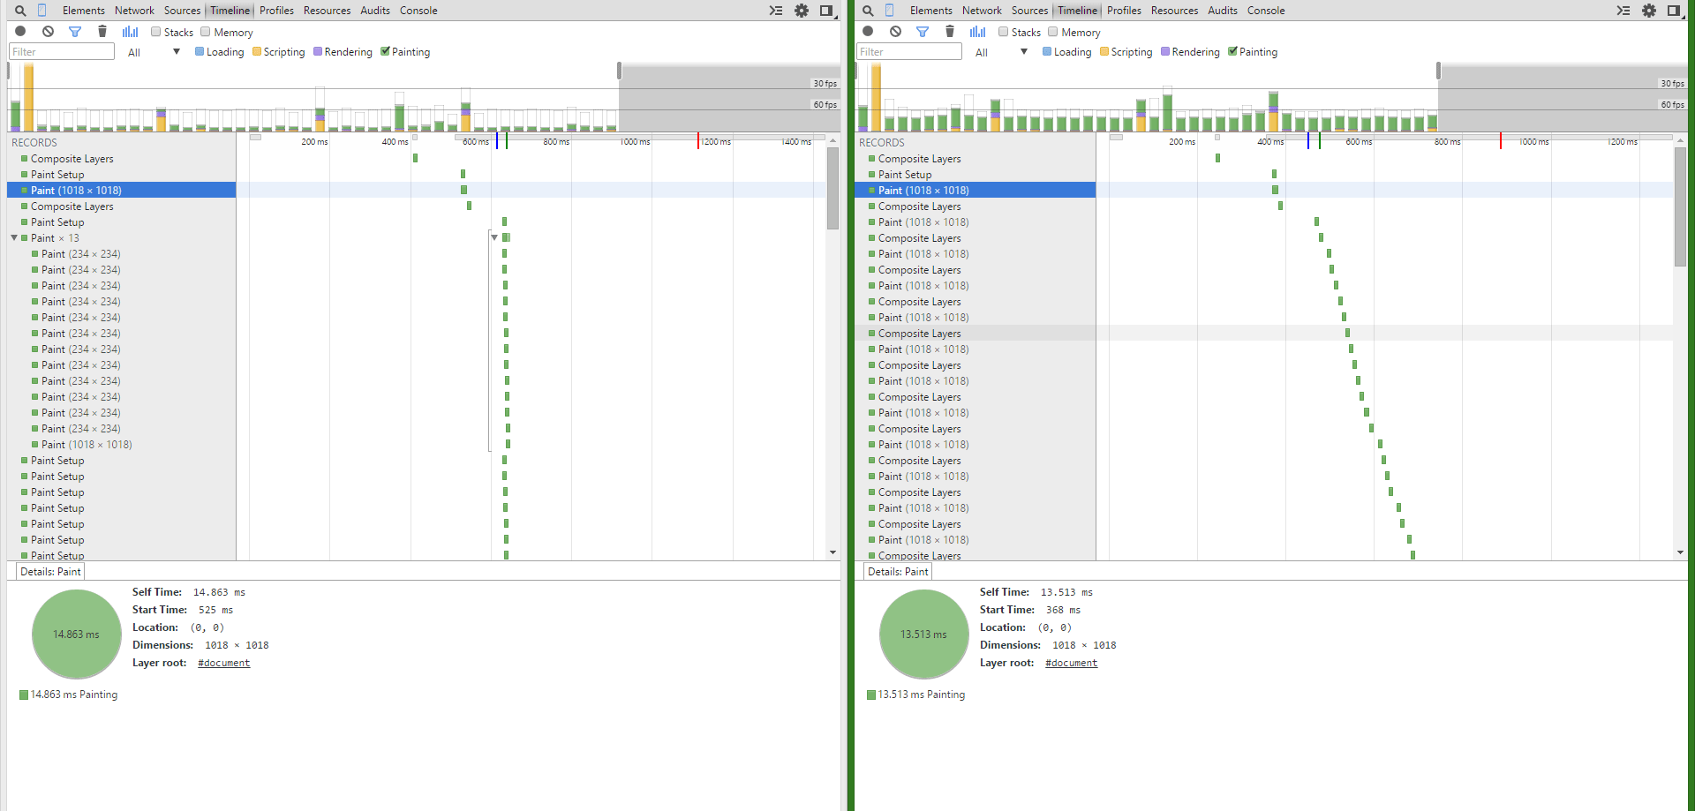Click the record button in left panel

click(20, 32)
